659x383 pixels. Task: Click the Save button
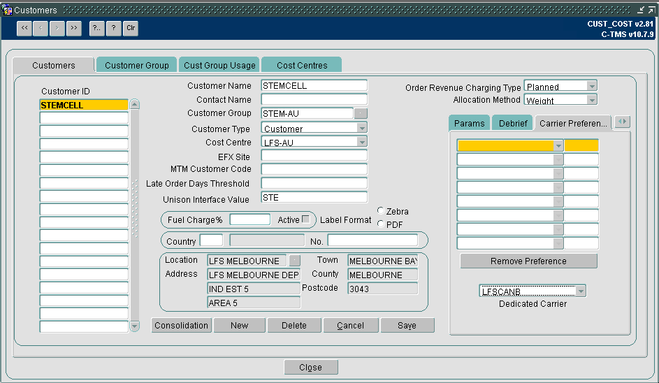click(x=407, y=326)
